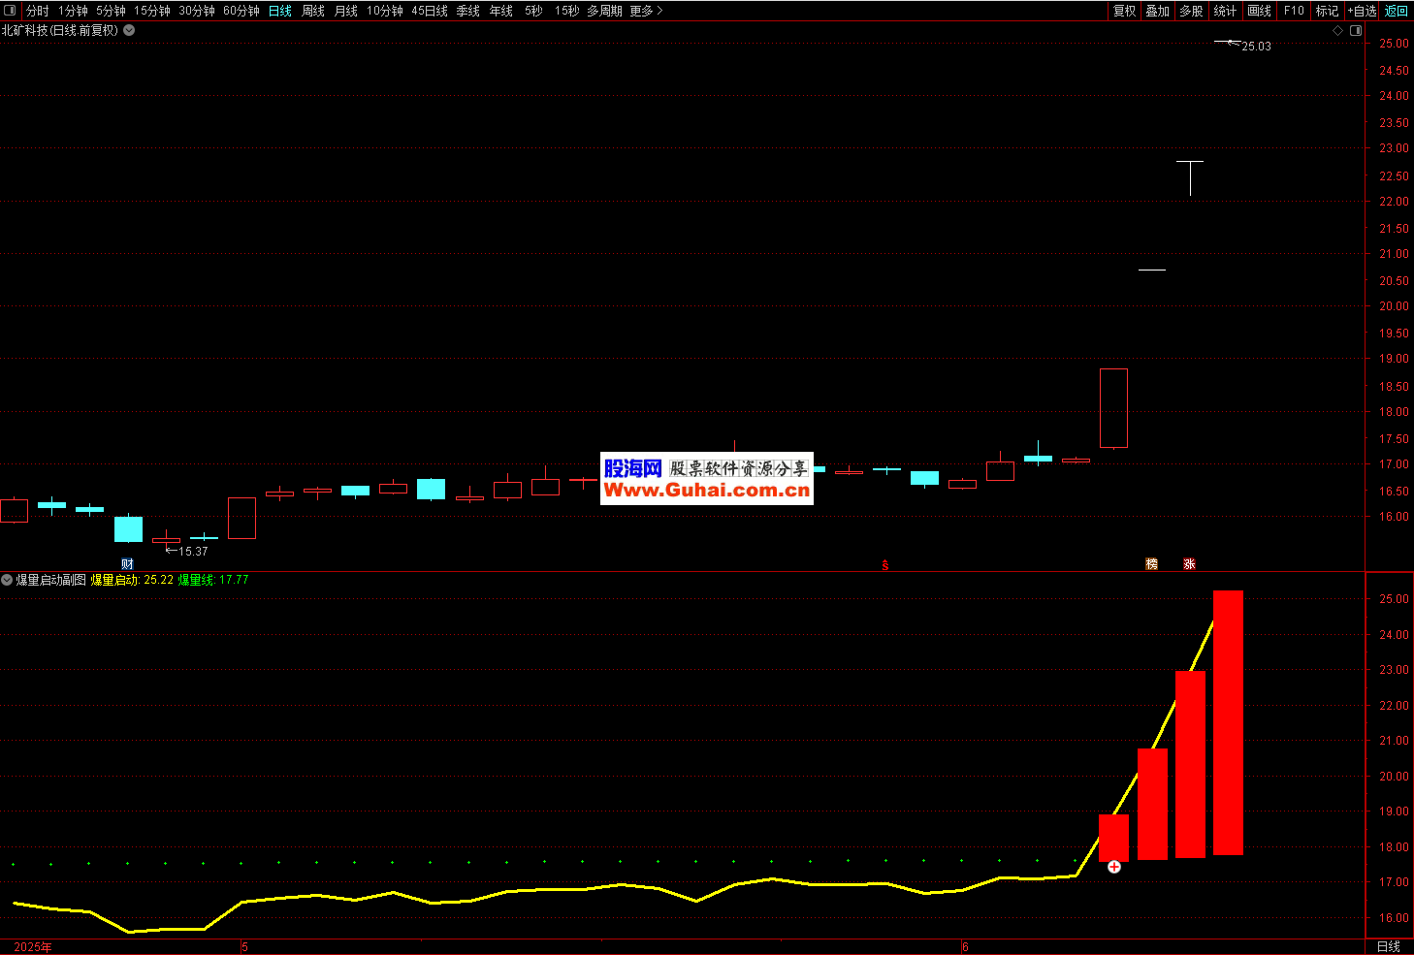This screenshot has height=955, width=1414.
Task: Click the 15.37 low price label
Action: click(193, 552)
